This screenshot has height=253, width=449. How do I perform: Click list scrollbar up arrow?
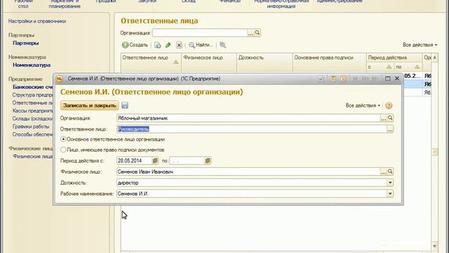click(435, 58)
